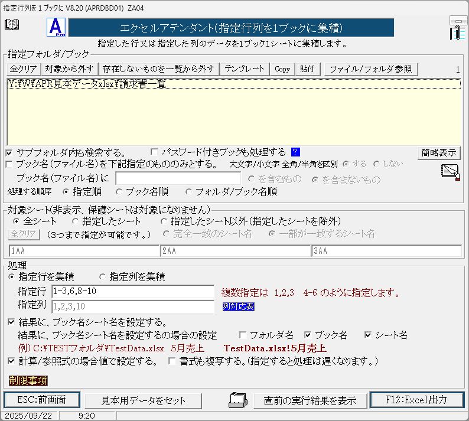
Task: Select 指定したシート radio option
Action: pyautogui.click(x=75, y=221)
